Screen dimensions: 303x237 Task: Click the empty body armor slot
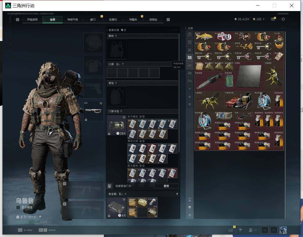pos(93,66)
